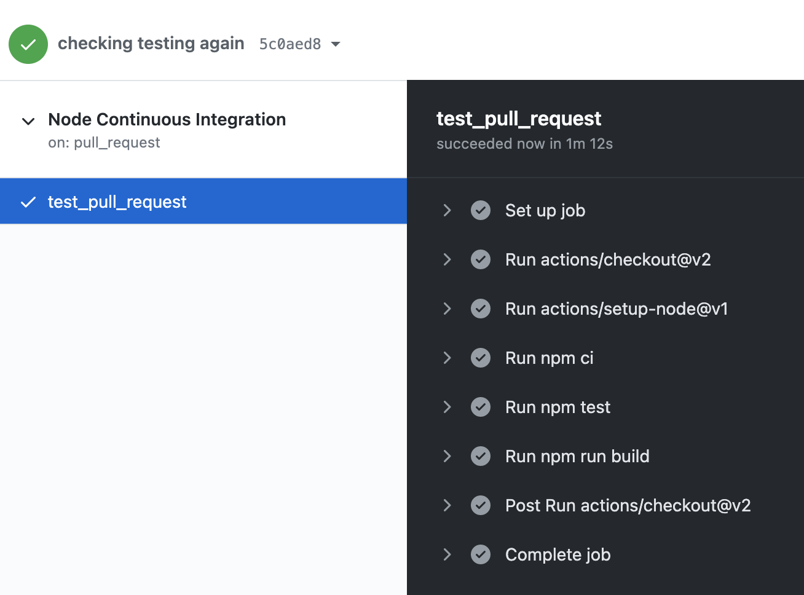Image resolution: width=804 pixels, height=595 pixels.
Task: Click the commit hash 5c0aed8
Action: coord(290,44)
